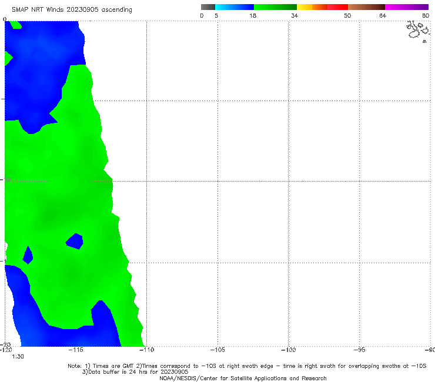The width and height of the screenshot is (435, 382).
Task: Click the gray segment of the color bar
Action: tap(208, 7)
